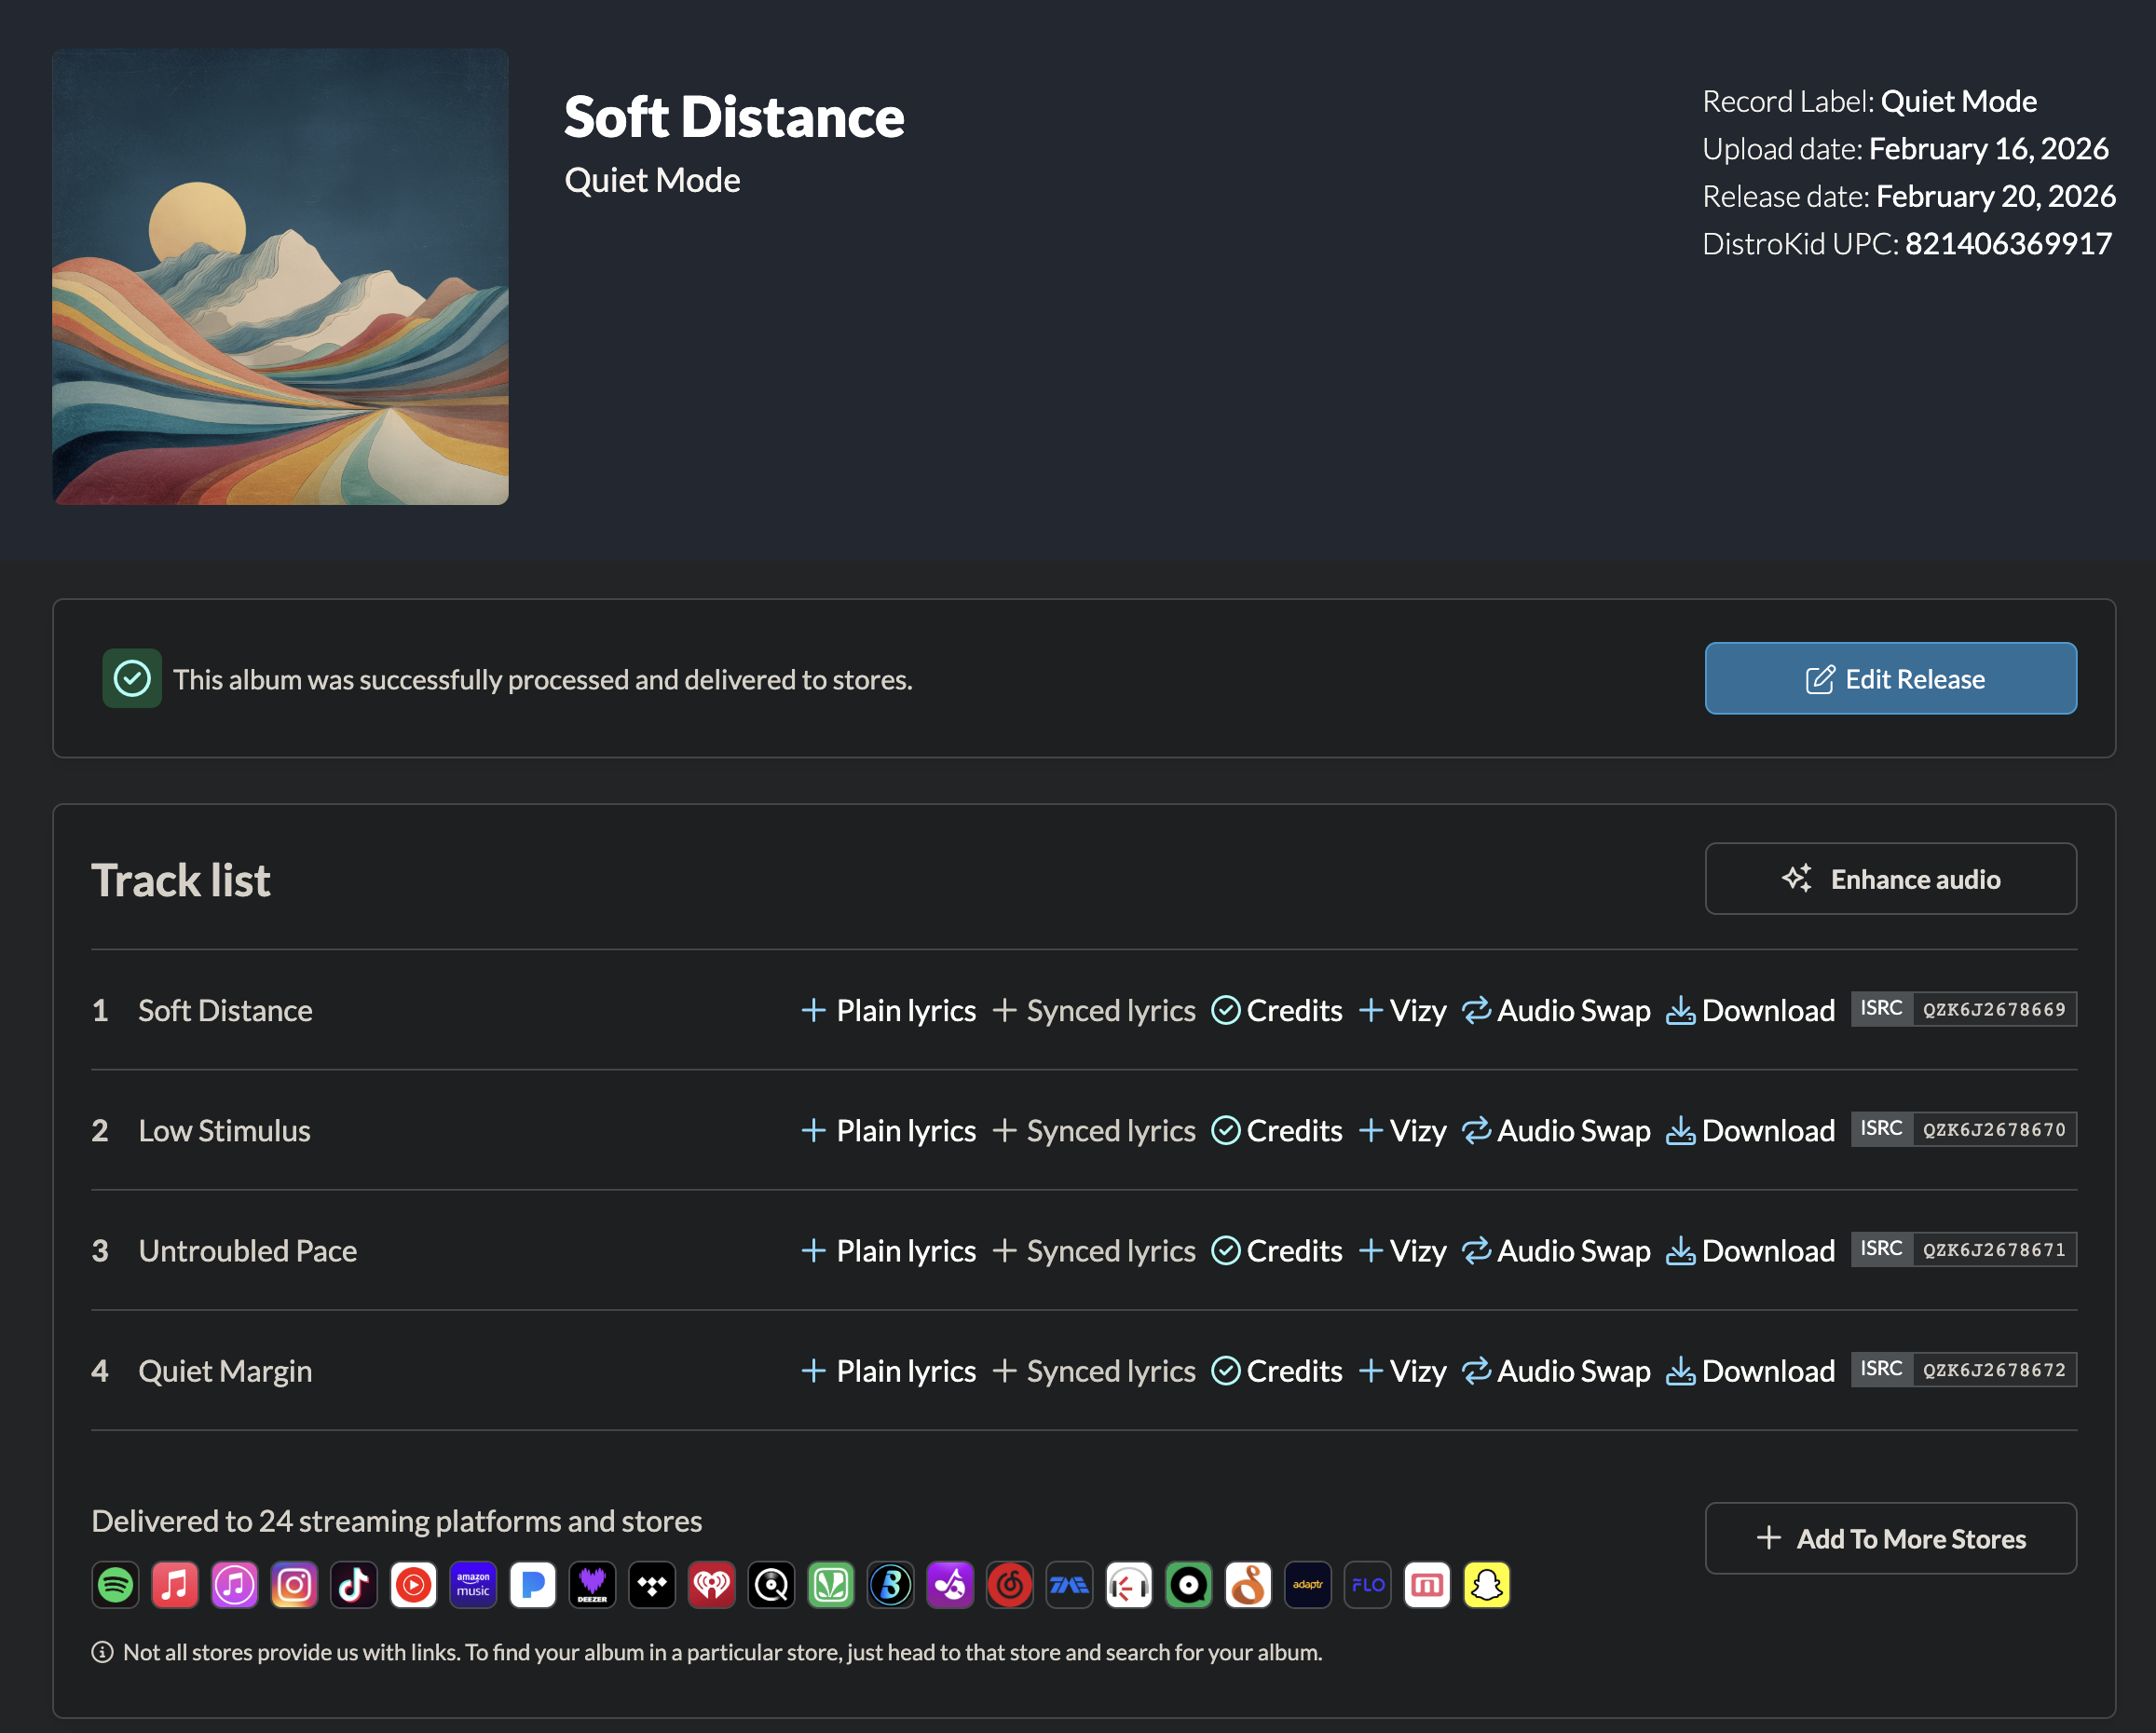Open the Tidal store icon
2156x1733 pixels.
coord(652,1585)
